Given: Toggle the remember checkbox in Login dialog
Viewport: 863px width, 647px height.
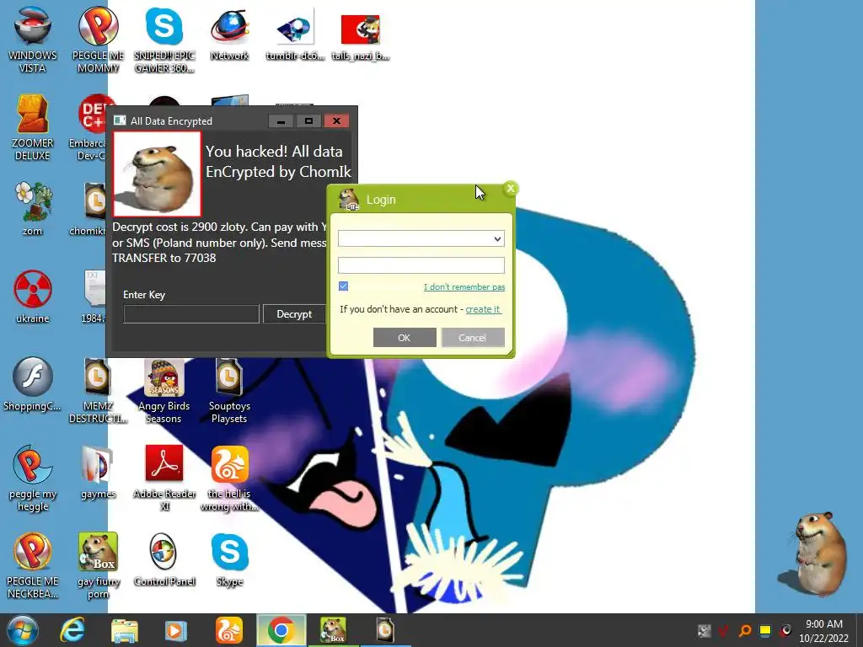Looking at the screenshot, I should coord(344,286).
